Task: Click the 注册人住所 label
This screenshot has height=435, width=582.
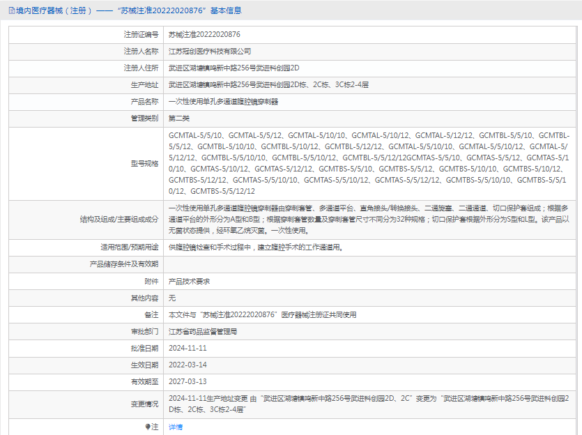Action: (x=141, y=68)
